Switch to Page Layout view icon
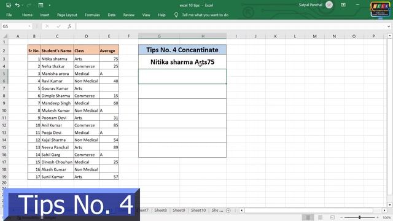The image size is (393, 221). coord(320,217)
